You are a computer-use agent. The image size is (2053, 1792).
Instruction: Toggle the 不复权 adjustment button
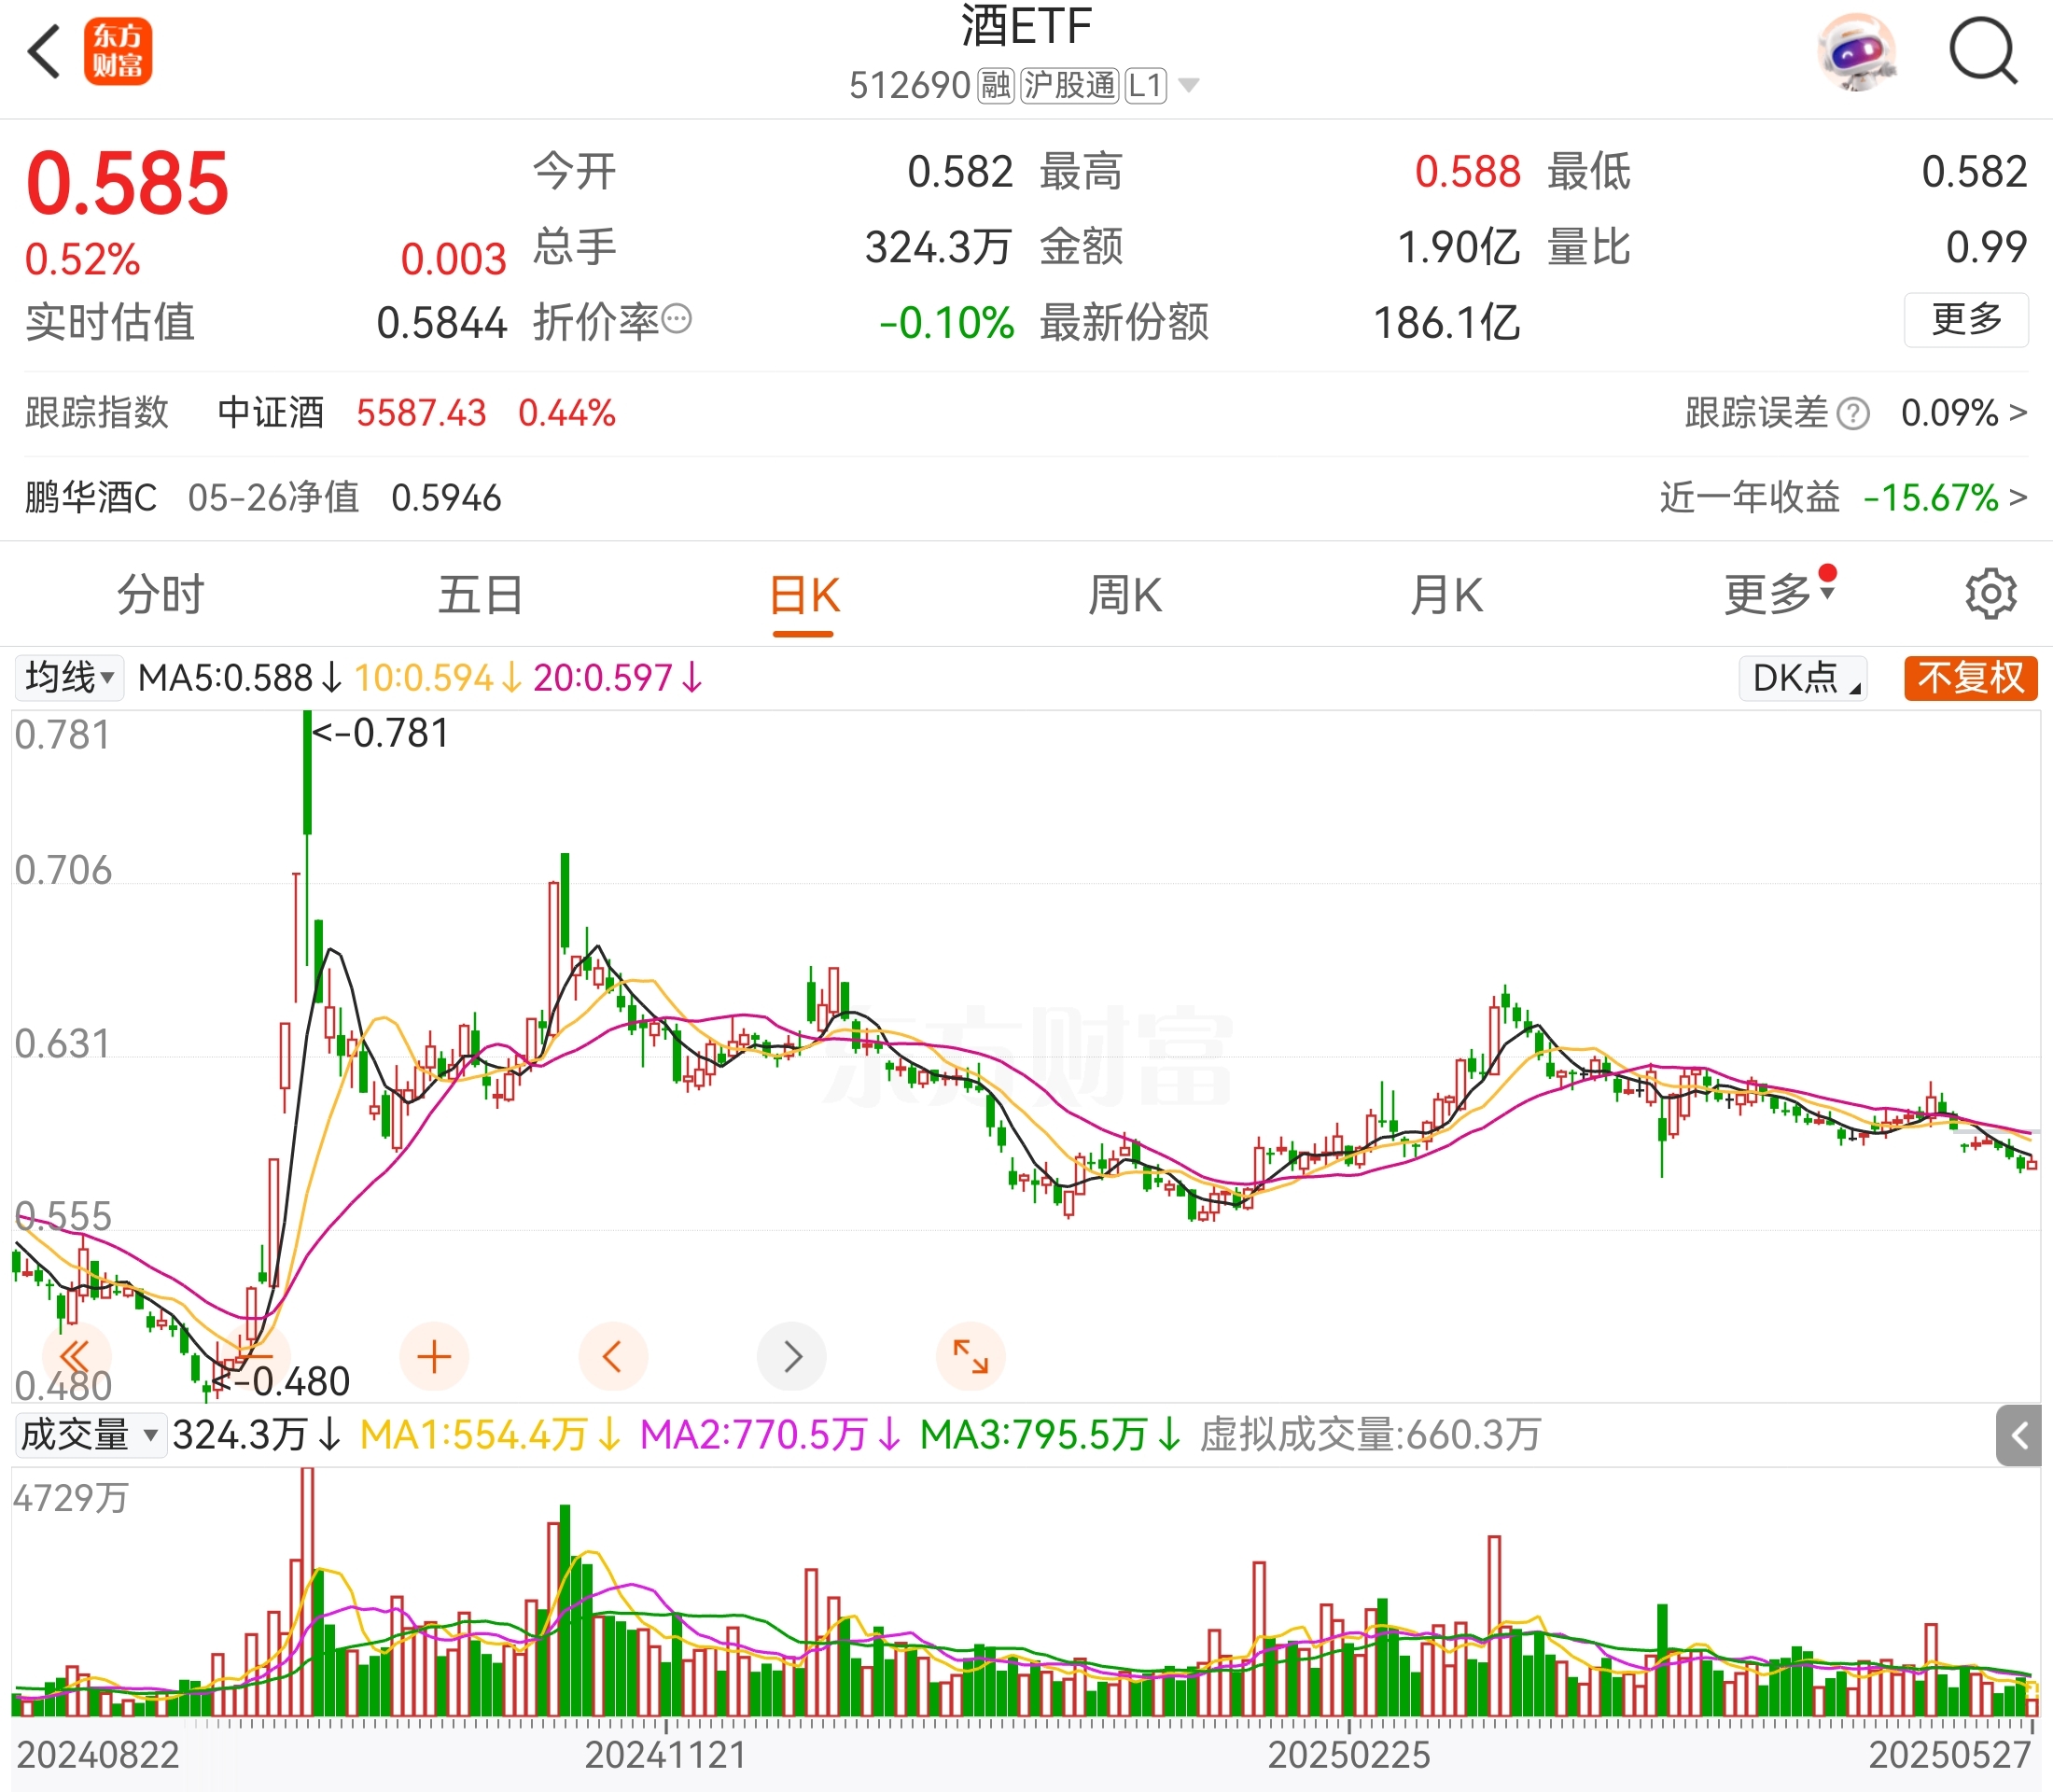[1971, 678]
